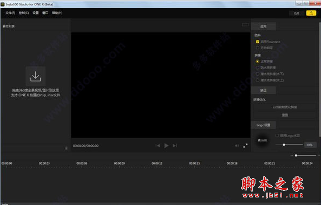This screenshot has height=205, width=321.
Task: Click the 00:00:18 timeline marker
Action: tap(232, 163)
